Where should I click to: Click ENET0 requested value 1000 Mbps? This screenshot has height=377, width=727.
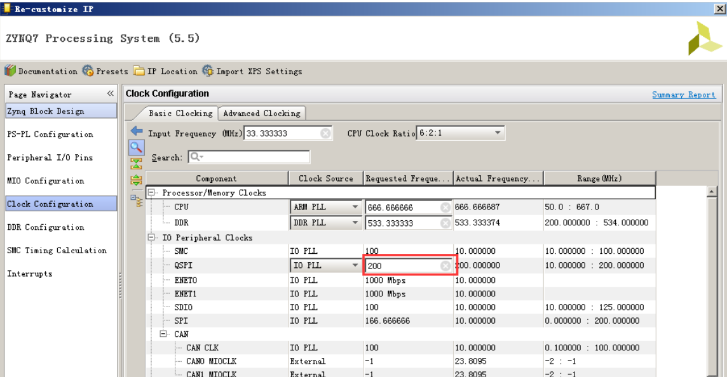point(385,280)
